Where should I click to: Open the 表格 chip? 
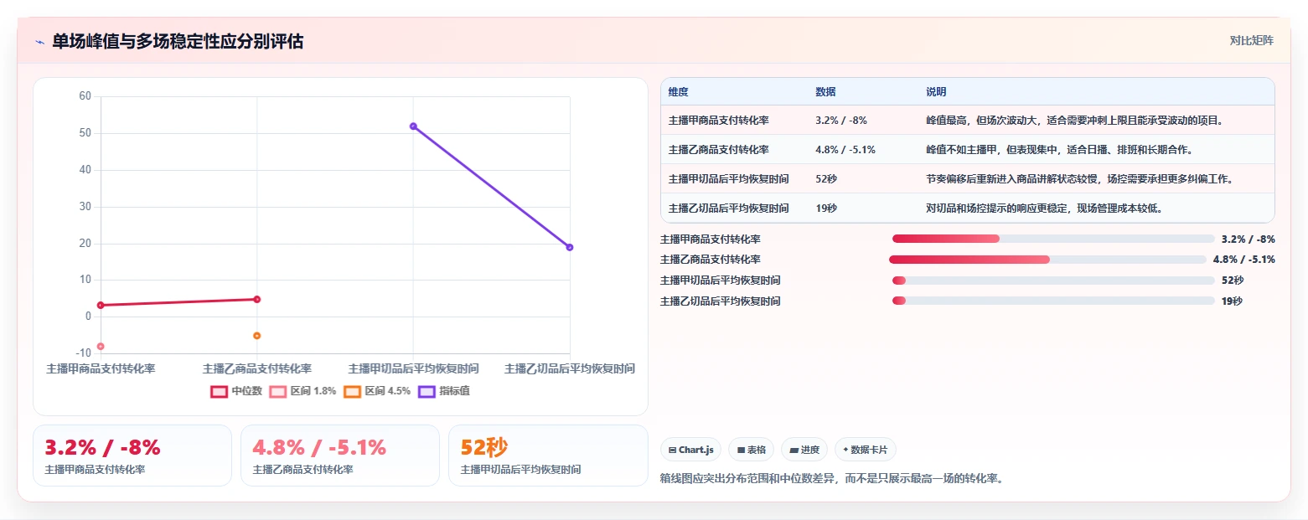tap(752, 450)
